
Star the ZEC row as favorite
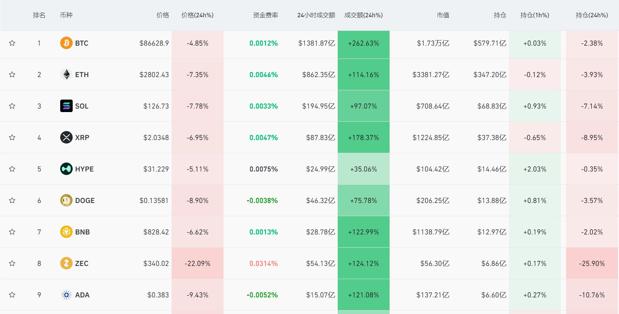12,264
